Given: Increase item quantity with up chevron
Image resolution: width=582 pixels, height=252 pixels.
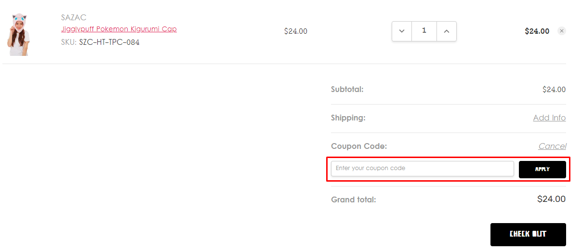Looking at the screenshot, I should pos(447,31).
